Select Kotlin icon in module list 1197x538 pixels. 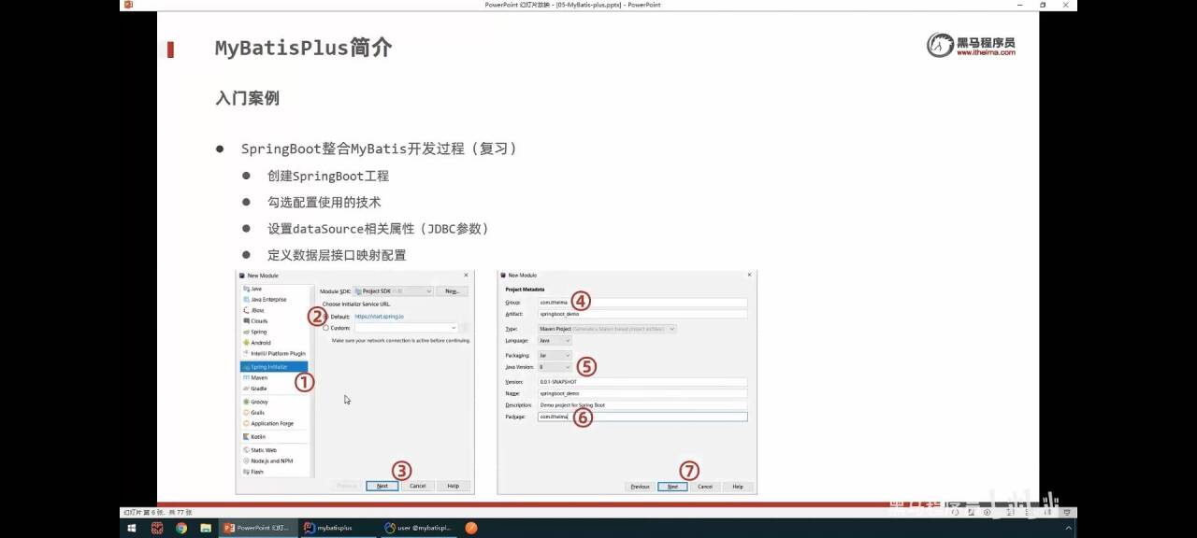coord(246,436)
